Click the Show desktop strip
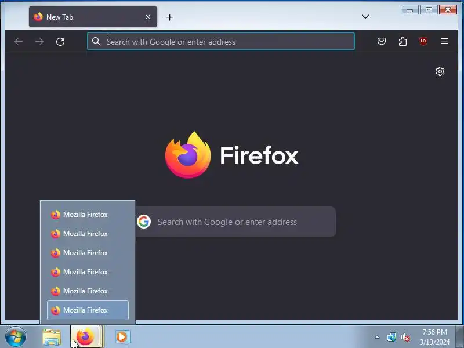 click(460, 337)
